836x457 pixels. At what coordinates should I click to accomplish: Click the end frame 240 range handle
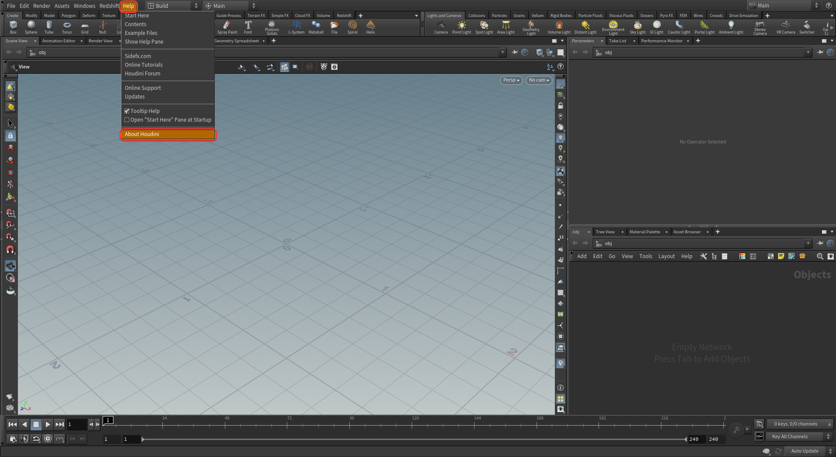[686, 439]
